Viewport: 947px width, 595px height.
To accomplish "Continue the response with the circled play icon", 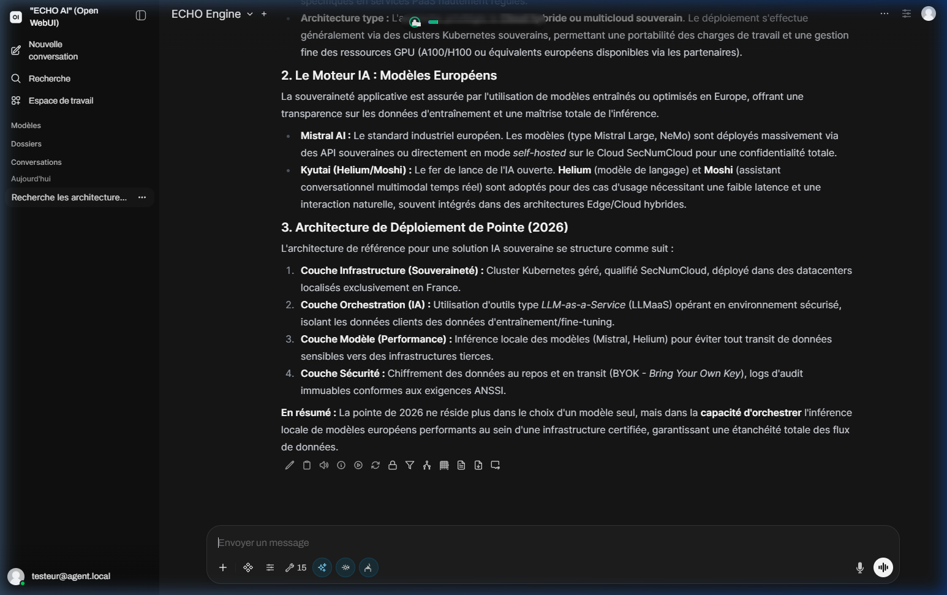I will 358,465.
